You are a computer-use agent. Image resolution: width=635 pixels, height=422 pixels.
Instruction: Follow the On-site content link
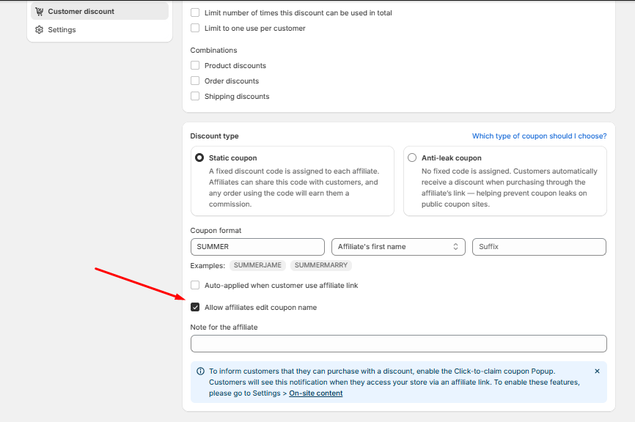point(315,393)
